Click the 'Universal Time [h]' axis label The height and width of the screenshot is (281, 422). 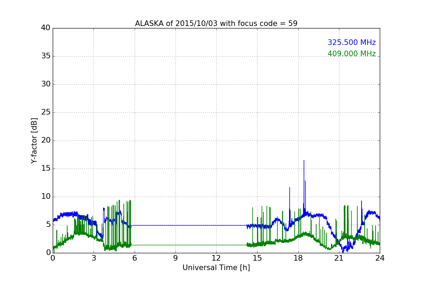click(216, 268)
